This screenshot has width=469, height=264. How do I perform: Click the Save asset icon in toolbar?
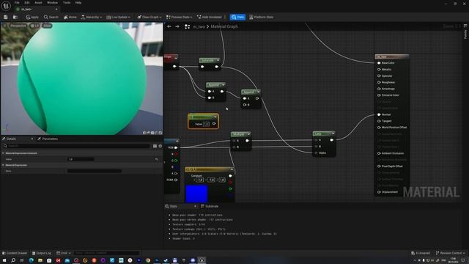tap(6, 17)
